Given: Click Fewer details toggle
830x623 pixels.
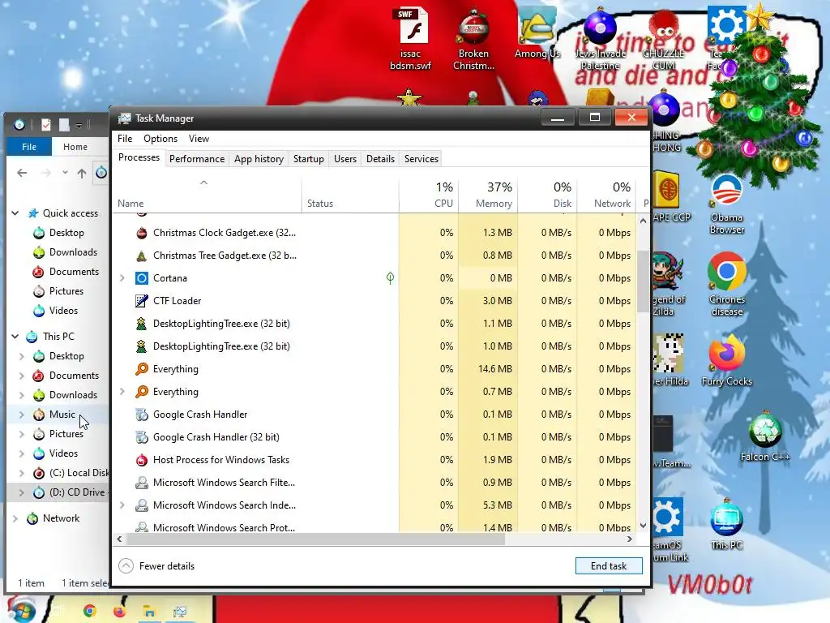Looking at the screenshot, I should 156,565.
